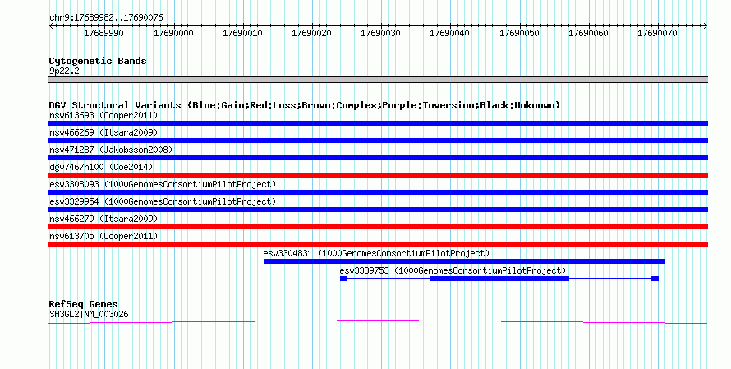This screenshot has width=731, height=369.
Task: Click ruler position 17690030
Action: (x=380, y=33)
